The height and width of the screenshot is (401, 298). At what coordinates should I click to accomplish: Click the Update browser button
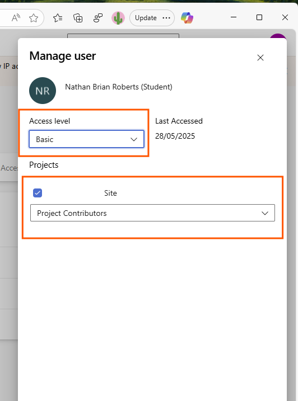[x=146, y=18]
